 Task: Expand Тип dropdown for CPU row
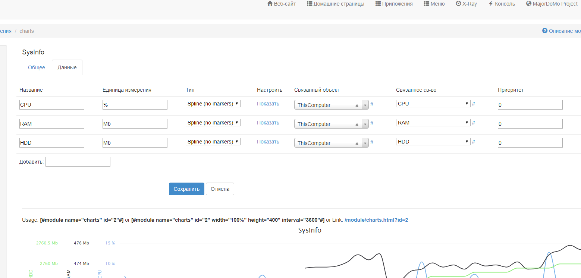coord(213,104)
